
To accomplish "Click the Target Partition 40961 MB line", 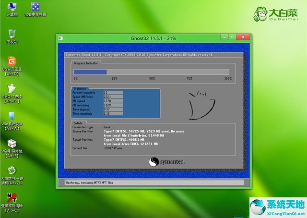I will (124, 140).
